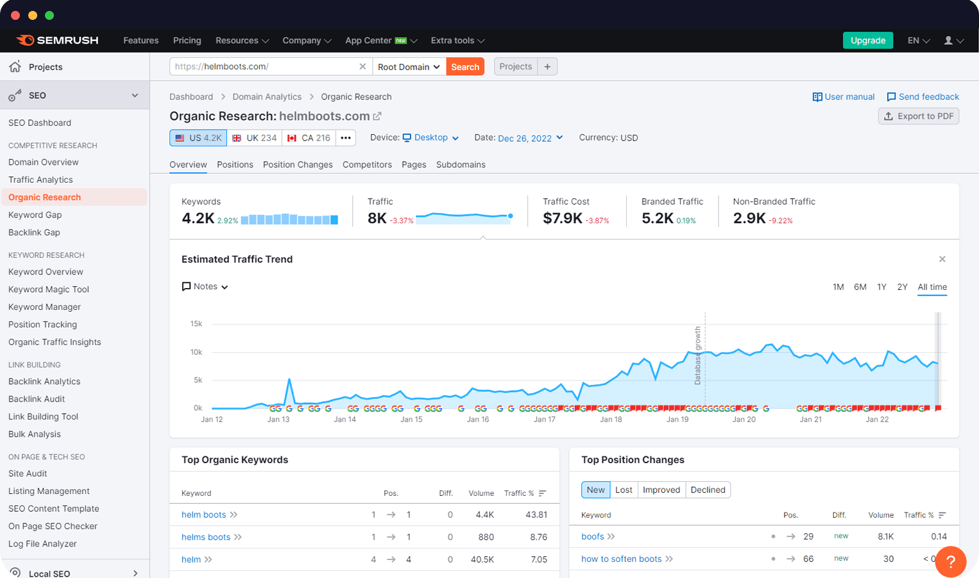Select the UK 234 database
The width and height of the screenshot is (979, 578).
(x=255, y=138)
